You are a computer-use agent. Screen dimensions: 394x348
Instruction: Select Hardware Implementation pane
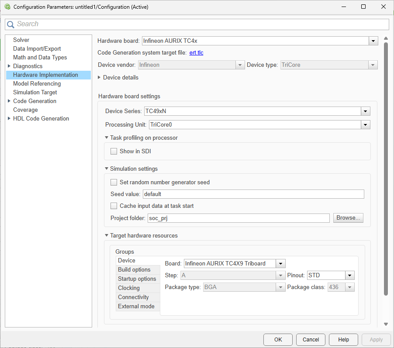48,75
